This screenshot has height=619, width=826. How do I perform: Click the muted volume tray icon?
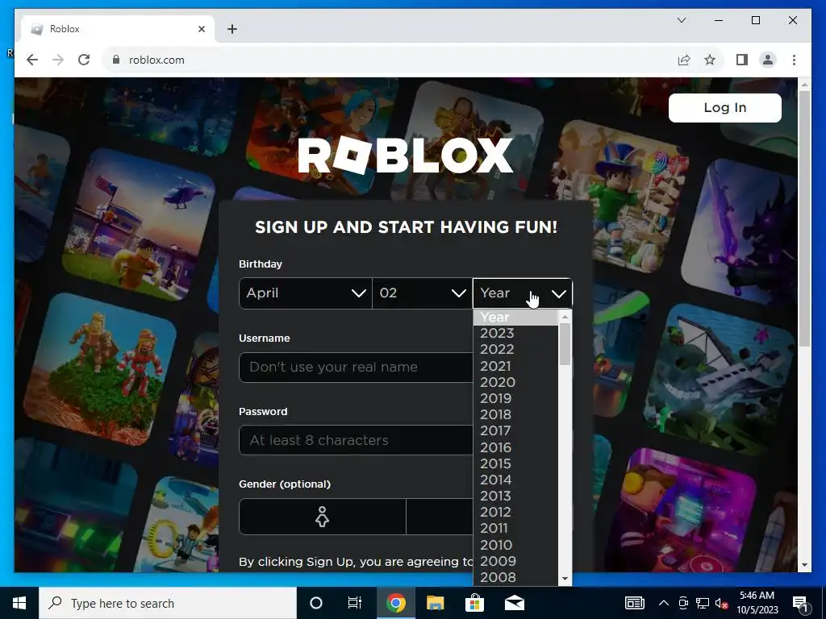(722, 603)
